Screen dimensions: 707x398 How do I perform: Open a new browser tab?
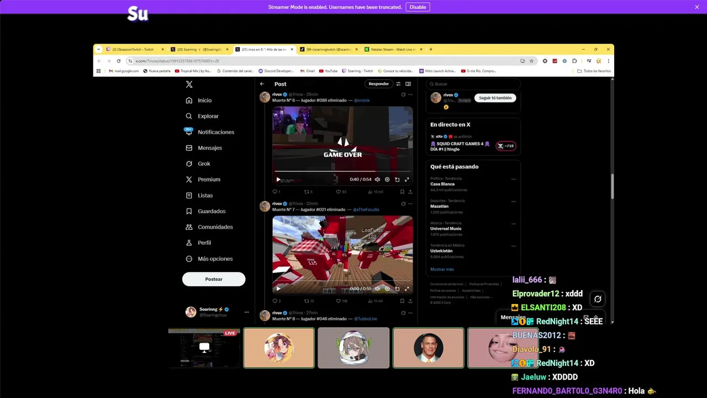pos(431,49)
